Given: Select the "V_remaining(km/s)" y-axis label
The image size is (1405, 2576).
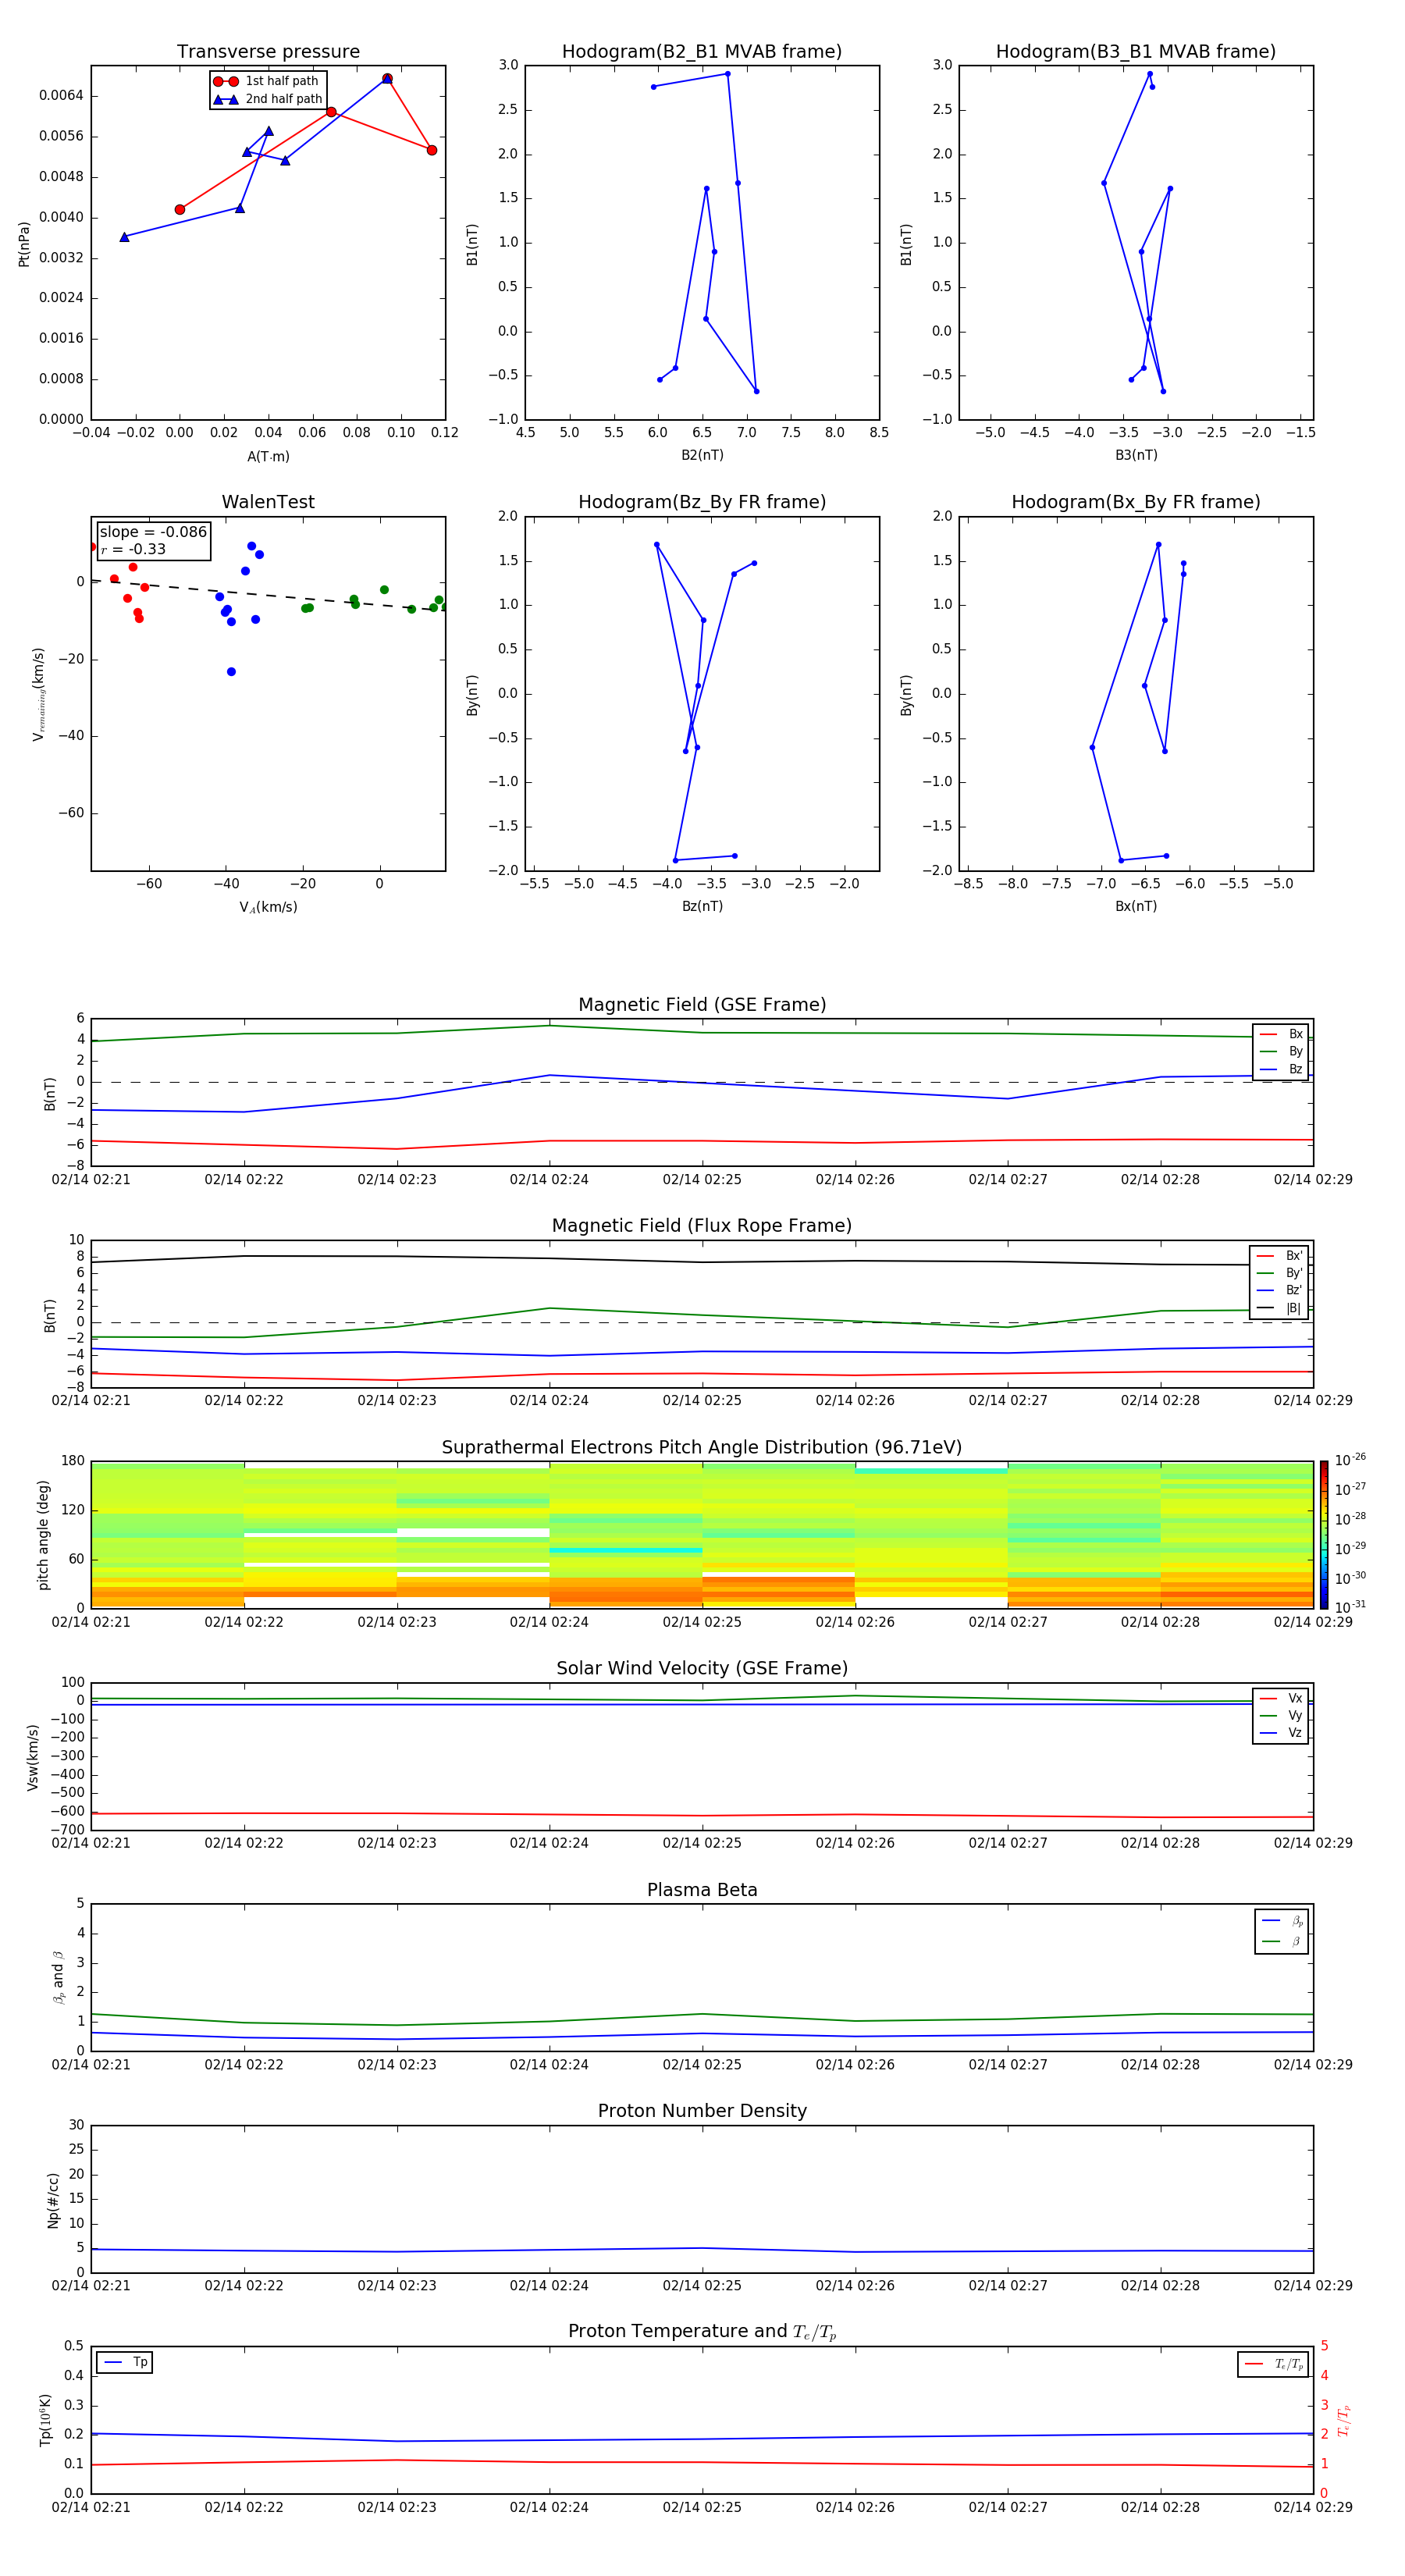Looking at the screenshot, I should 38,695.
